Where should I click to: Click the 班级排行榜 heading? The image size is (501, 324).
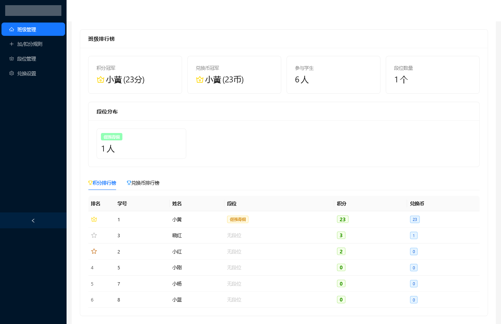pyautogui.click(x=101, y=39)
